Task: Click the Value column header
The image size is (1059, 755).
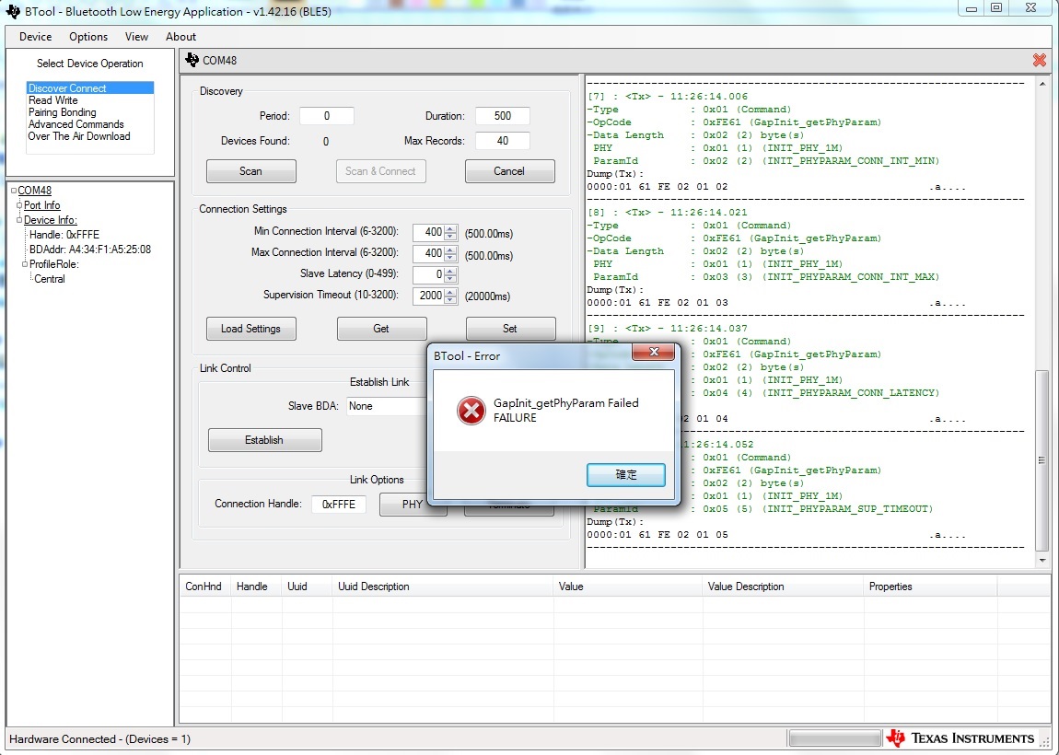Action: pos(627,587)
